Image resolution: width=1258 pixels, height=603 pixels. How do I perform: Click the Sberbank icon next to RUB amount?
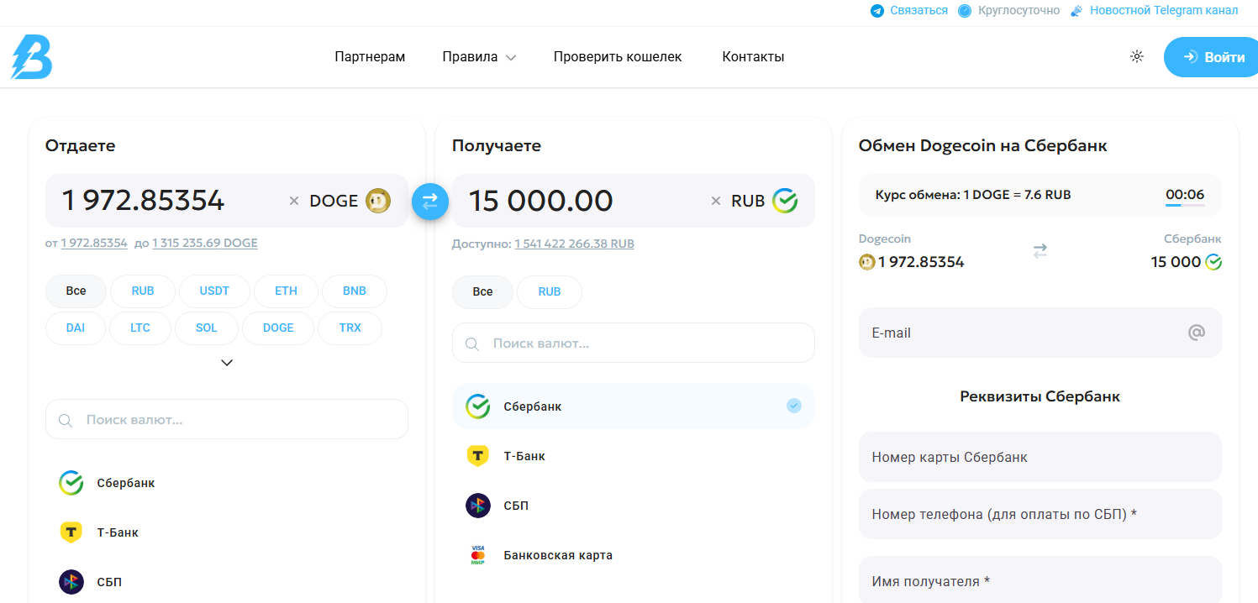coord(785,201)
